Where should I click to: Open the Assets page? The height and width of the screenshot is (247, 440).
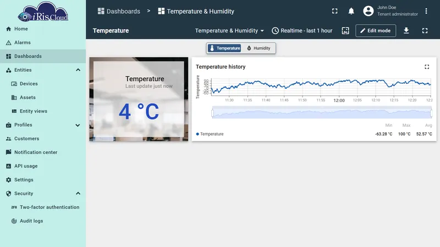pos(43,98)
